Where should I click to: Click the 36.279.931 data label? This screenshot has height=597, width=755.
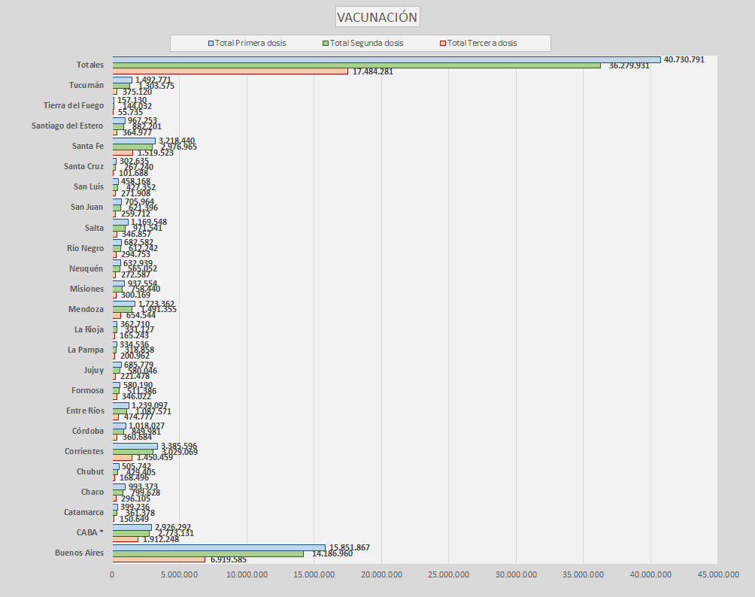[629, 65]
